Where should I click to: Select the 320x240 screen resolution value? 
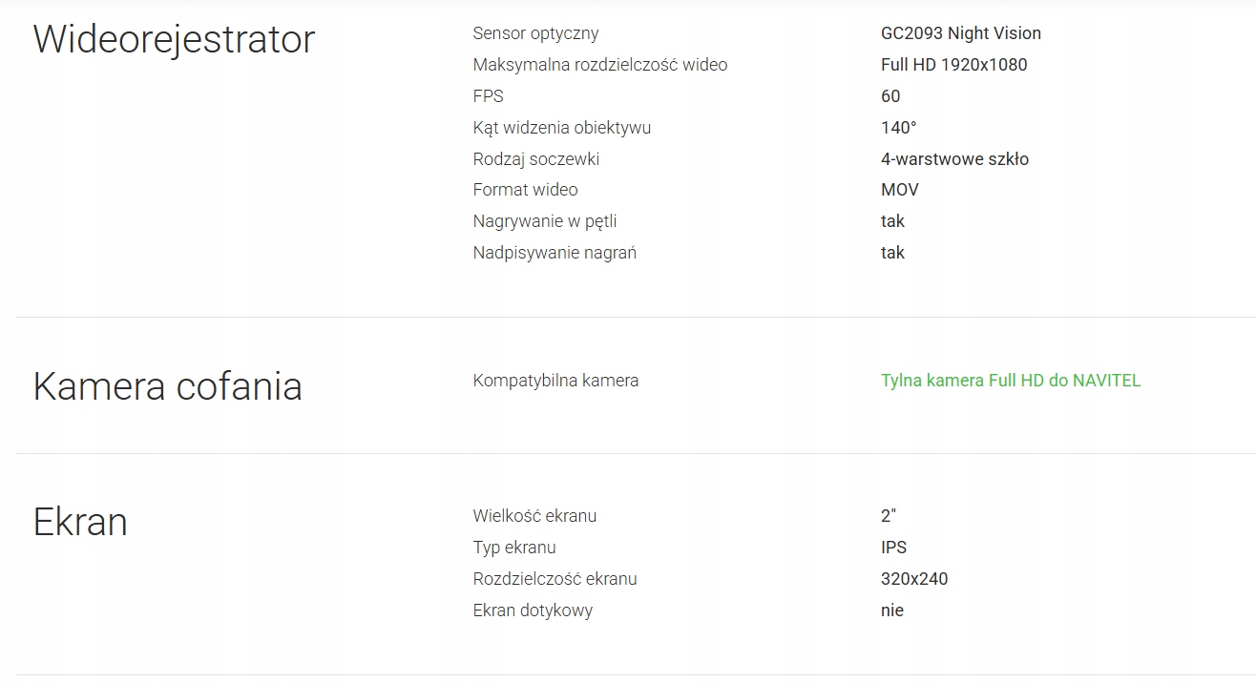click(913, 579)
